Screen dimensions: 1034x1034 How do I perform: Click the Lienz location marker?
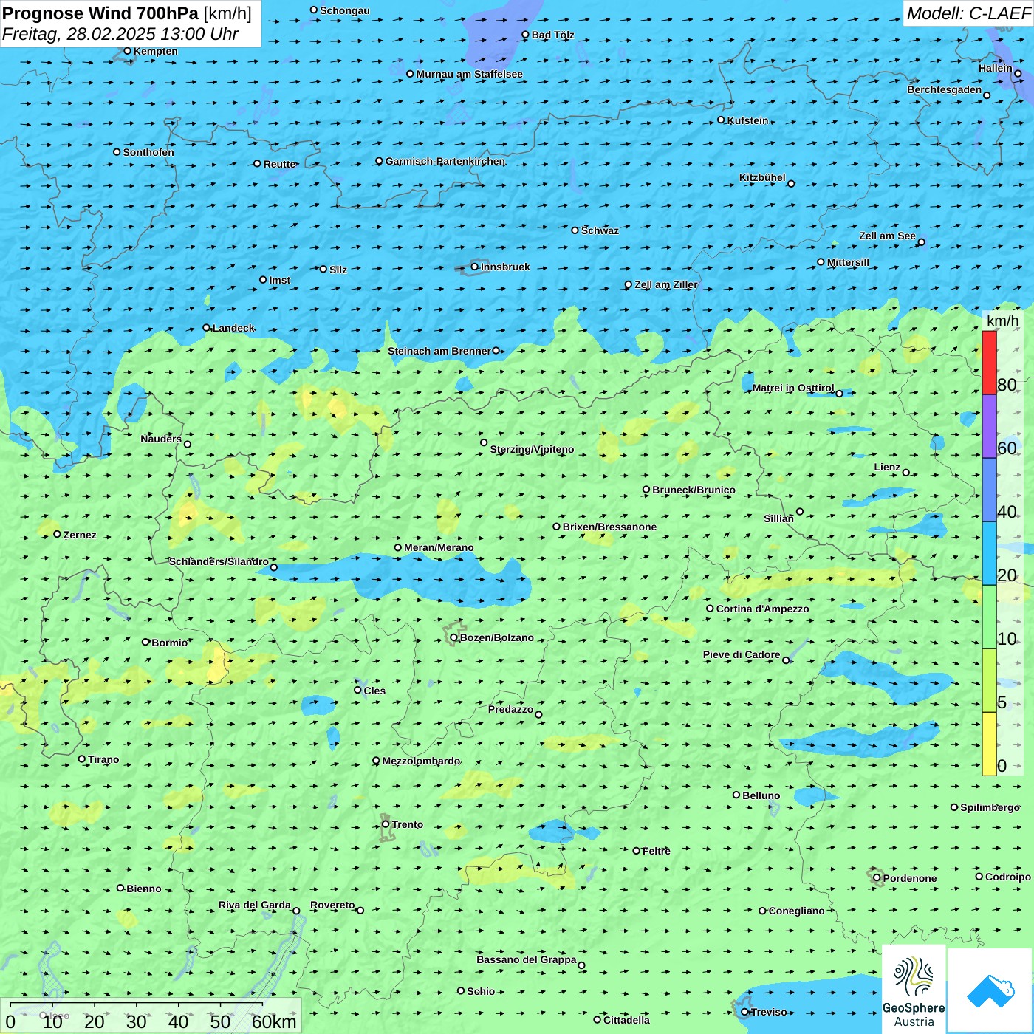pyautogui.click(x=906, y=472)
